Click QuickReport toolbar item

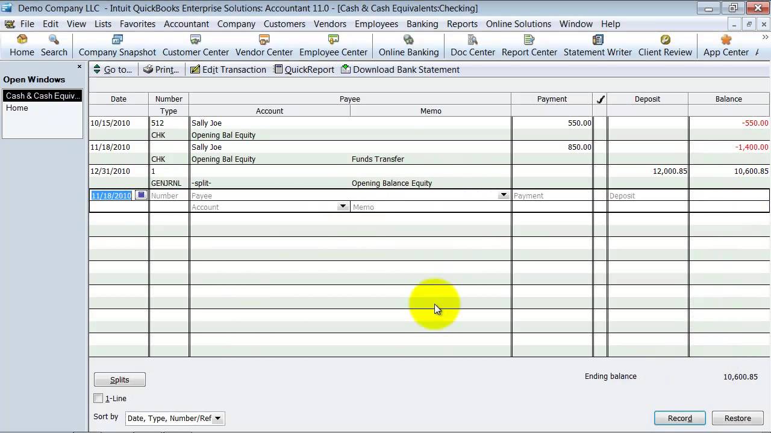tap(304, 70)
